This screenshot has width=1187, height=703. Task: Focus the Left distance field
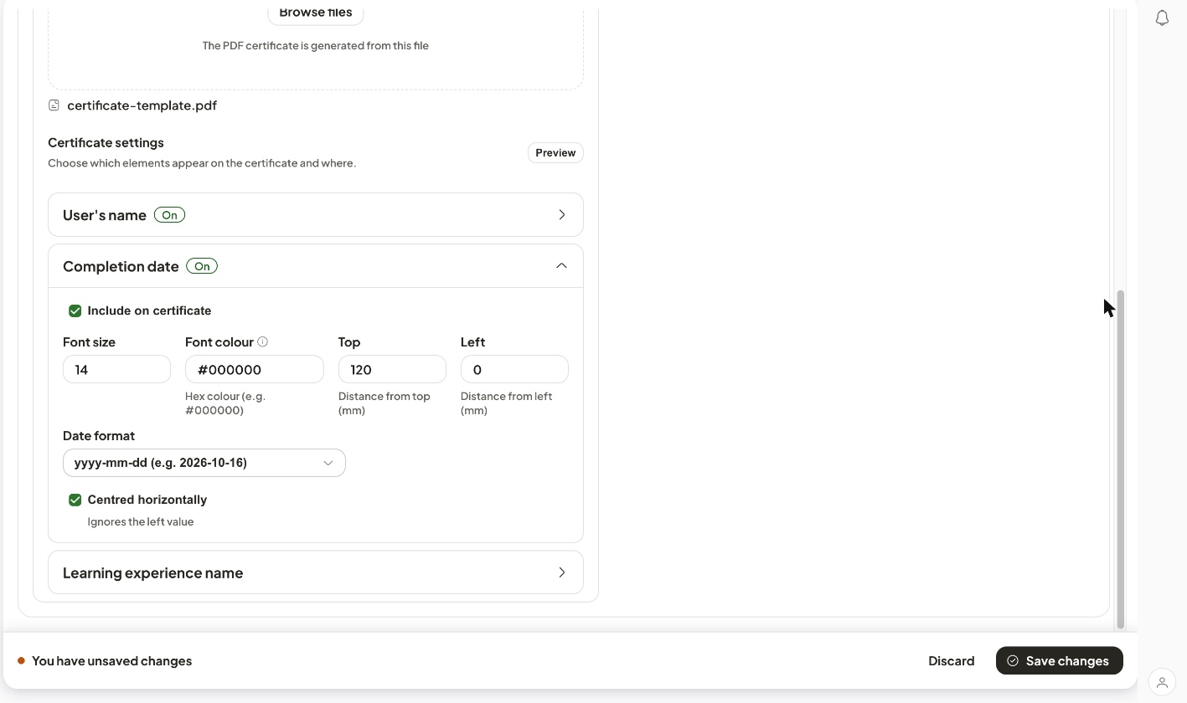(x=514, y=369)
